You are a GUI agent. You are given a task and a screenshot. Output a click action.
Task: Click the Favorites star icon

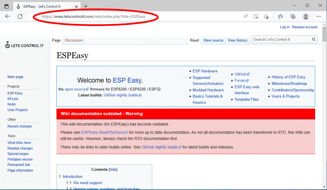tap(280, 16)
